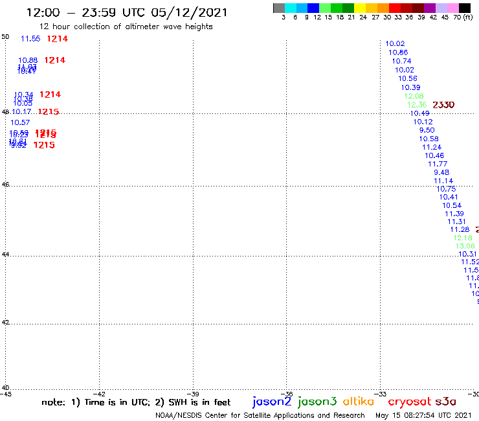Click the wave height value 10.49
The width and height of the screenshot is (479, 421).
[x=419, y=113]
